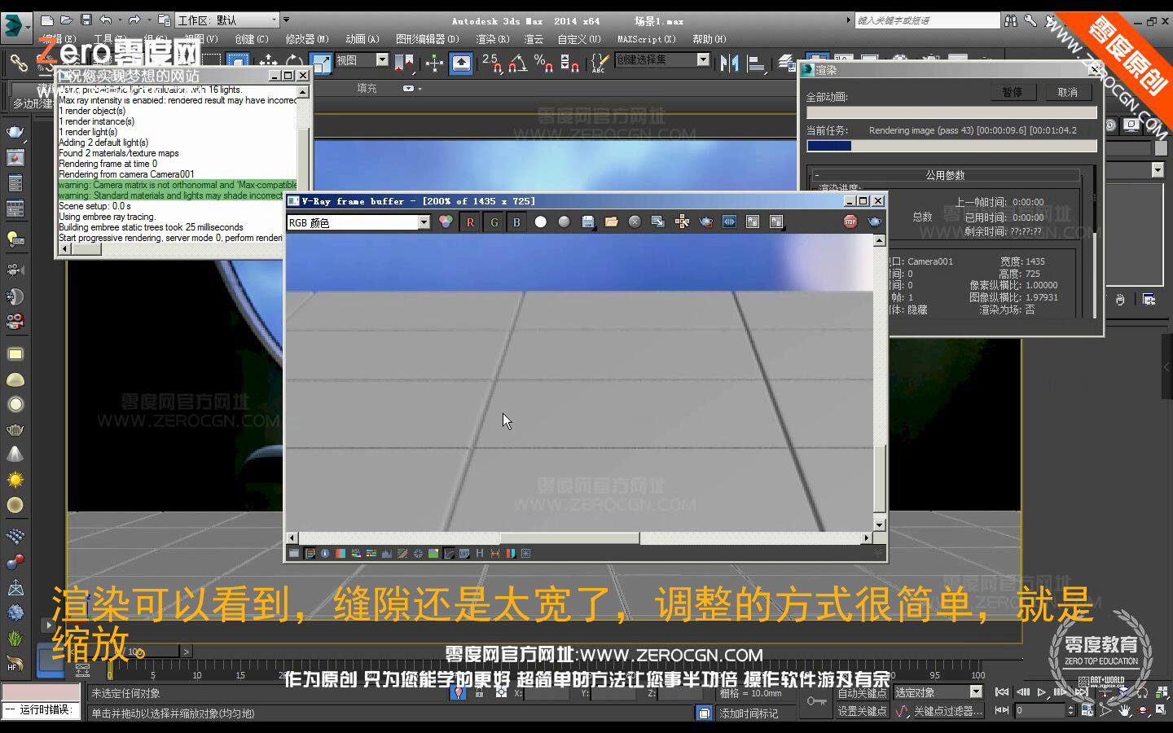Open the 帮助 (H) menu

(x=710, y=39)
